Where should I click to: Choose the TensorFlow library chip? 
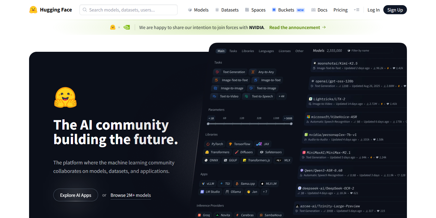239,144
